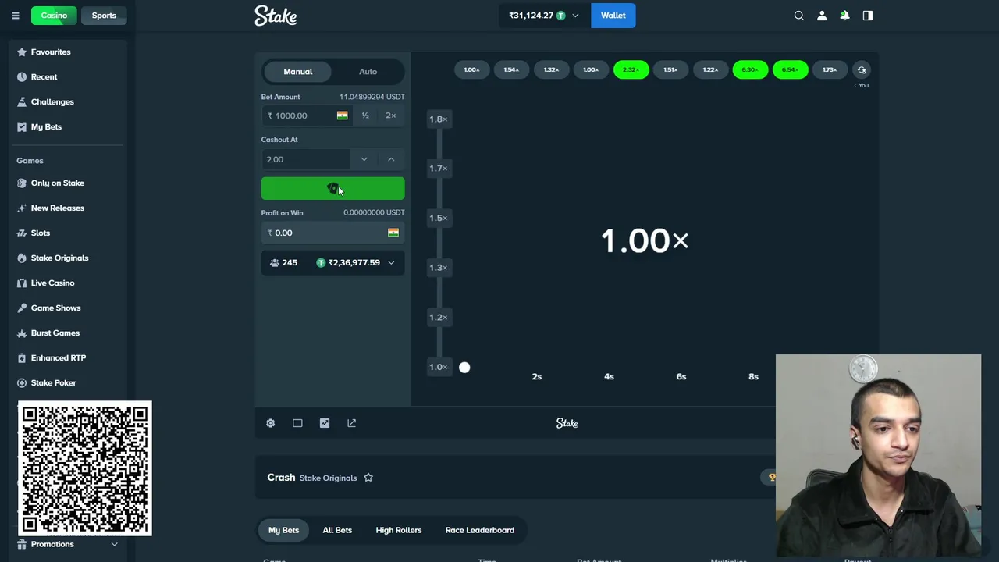This screenshot has height=562, width=999.
Task: Click the 2.32× past result pill
Action: pos(631,69)
